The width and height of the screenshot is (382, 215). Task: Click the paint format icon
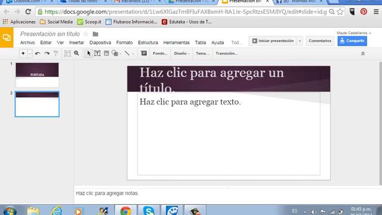pyautogui.click(x=56, y=53)
